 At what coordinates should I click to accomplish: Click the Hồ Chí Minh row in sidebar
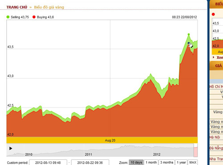(x=216, y=87)
